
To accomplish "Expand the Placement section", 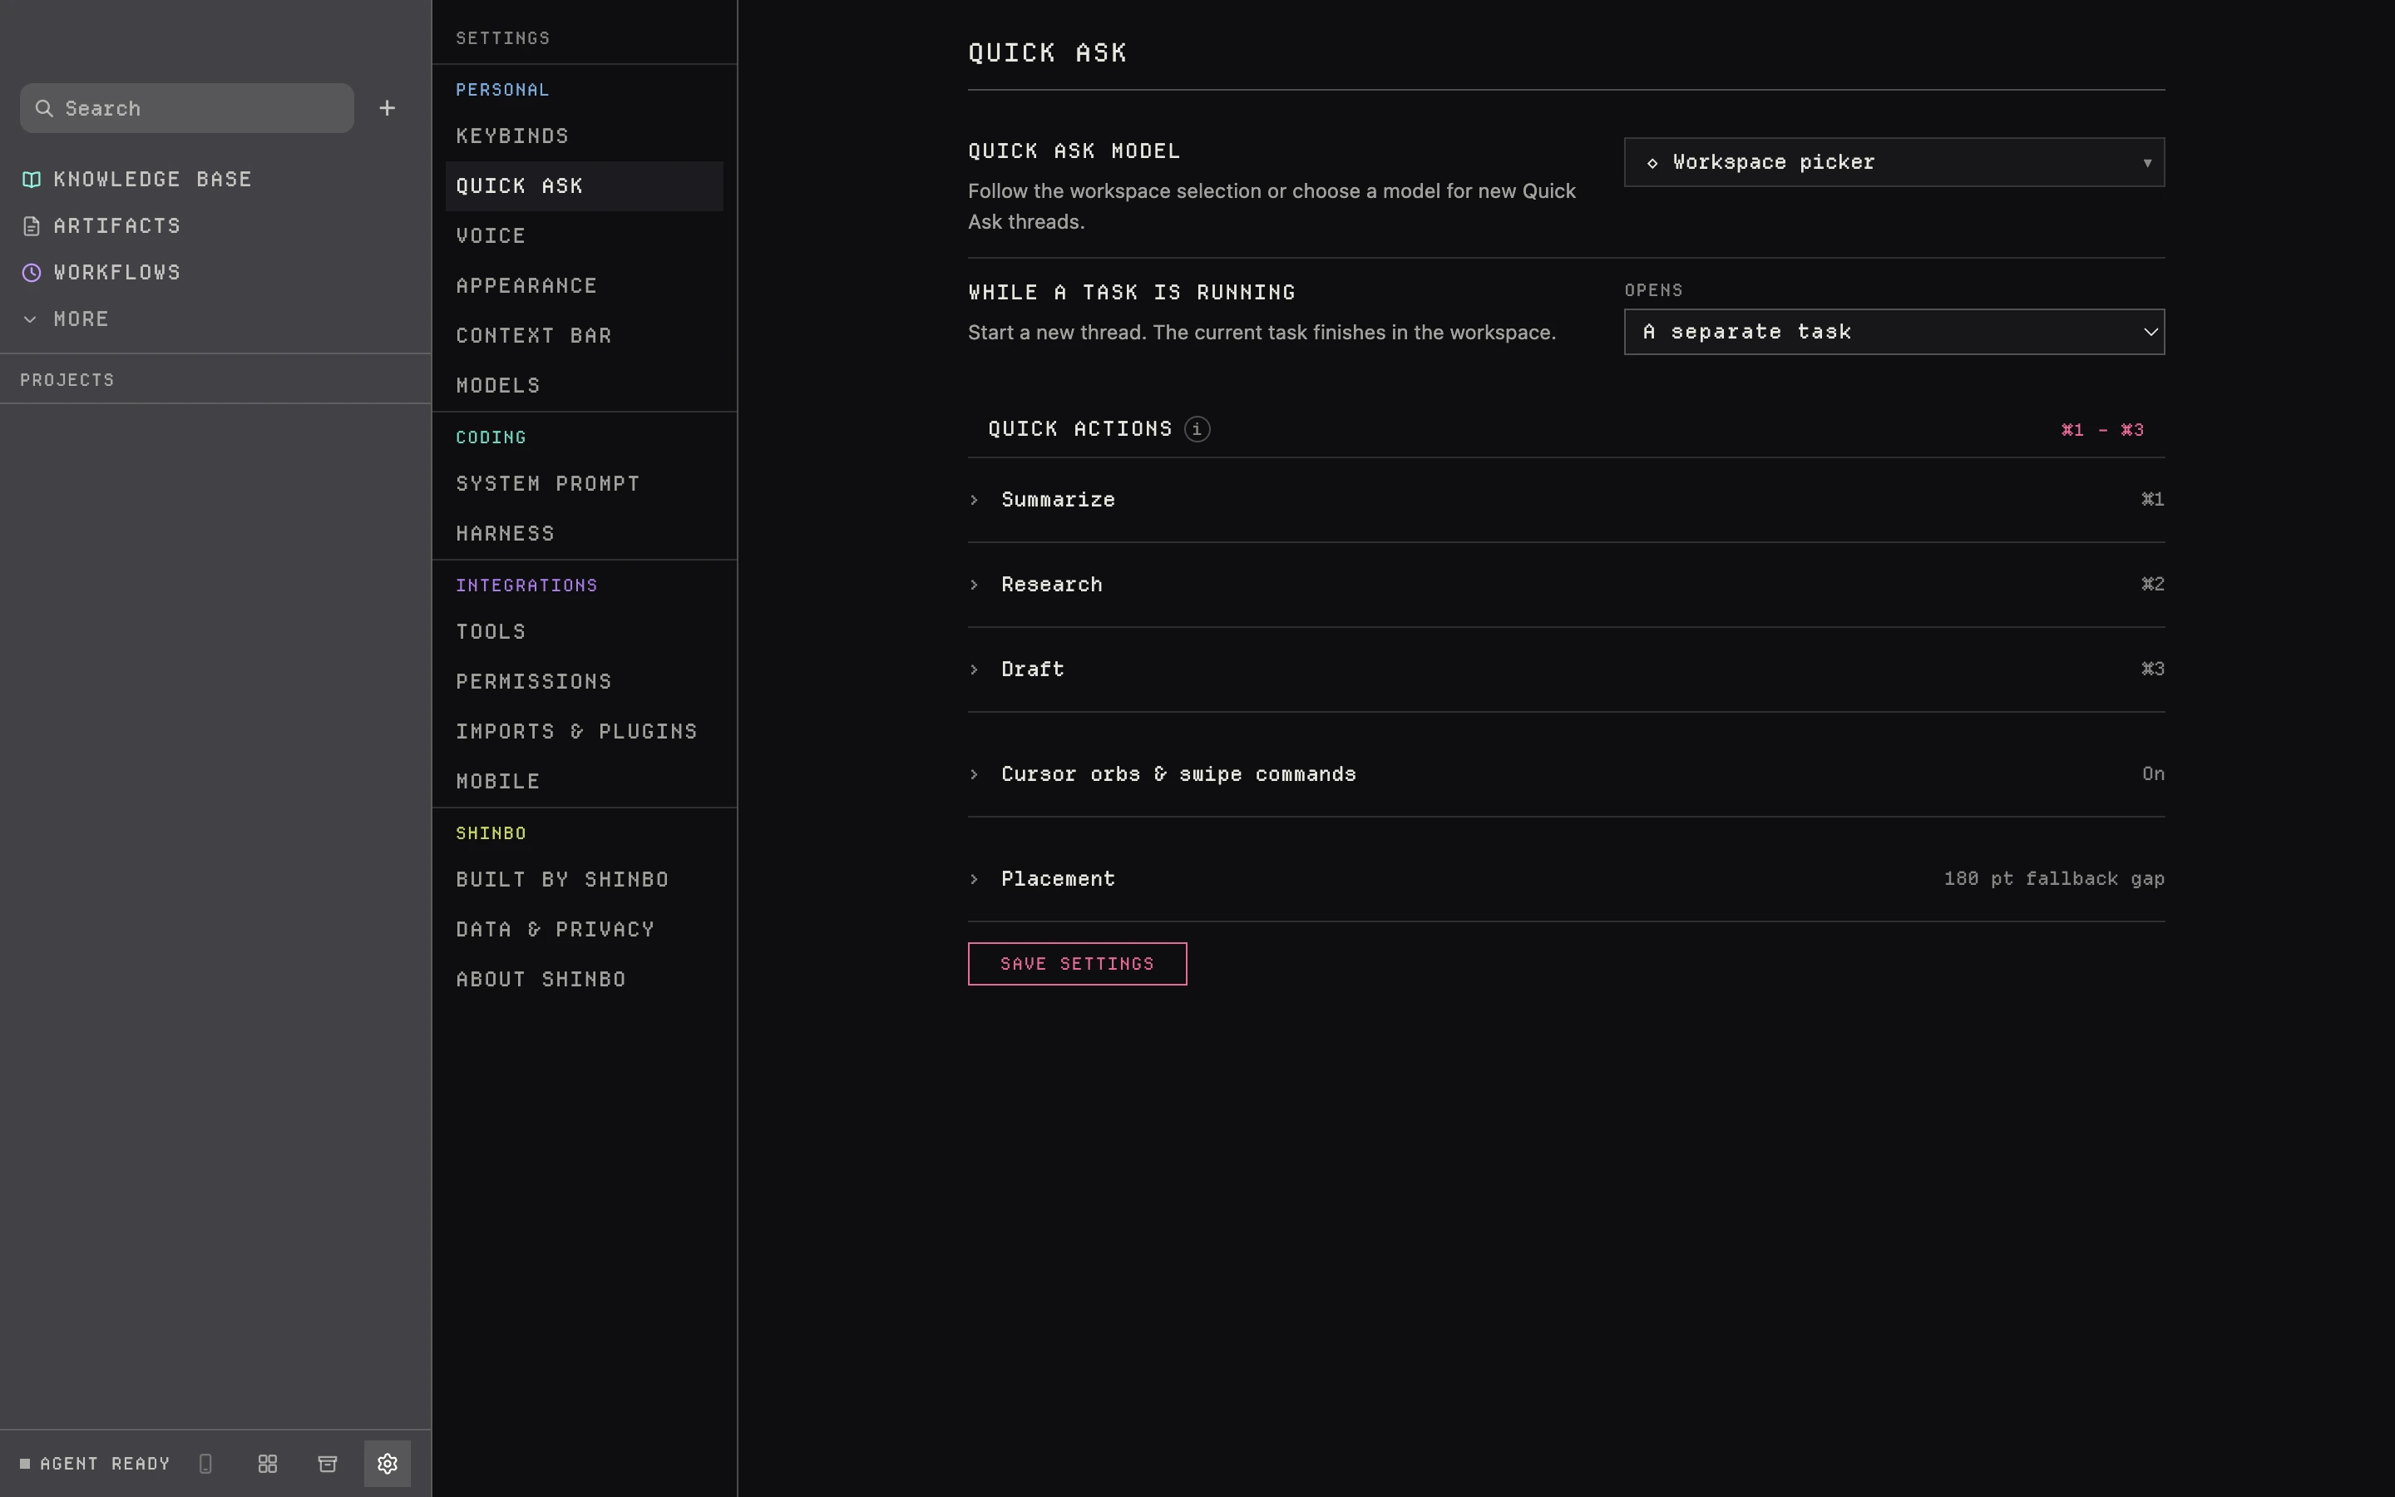I will pyautogui.click(x=1566, y=879).
